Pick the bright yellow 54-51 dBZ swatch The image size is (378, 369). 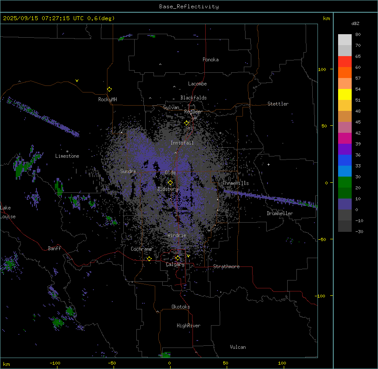pyautogui.click(x=345, y=94)
